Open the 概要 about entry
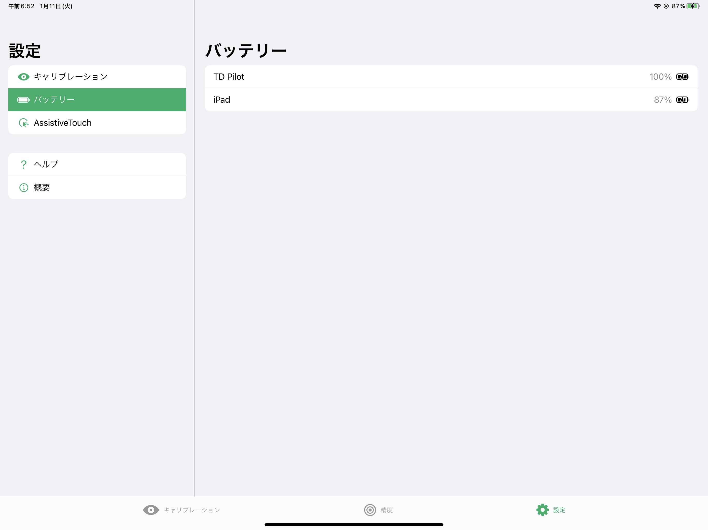The image size is (708, 530). pos(97,188)
